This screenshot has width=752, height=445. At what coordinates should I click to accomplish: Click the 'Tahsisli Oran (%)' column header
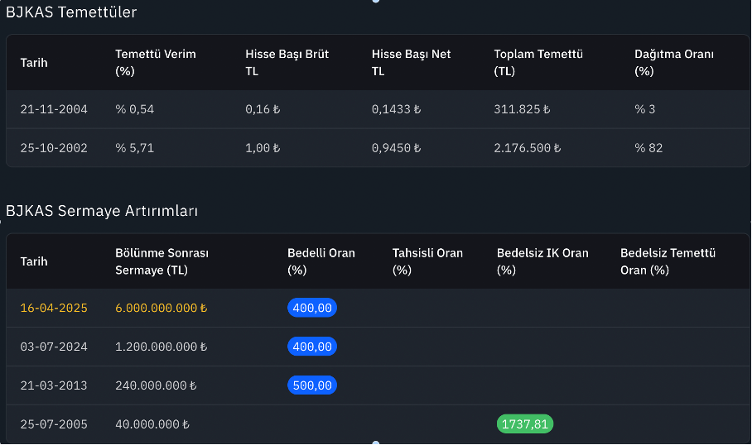tap(427, 261)
